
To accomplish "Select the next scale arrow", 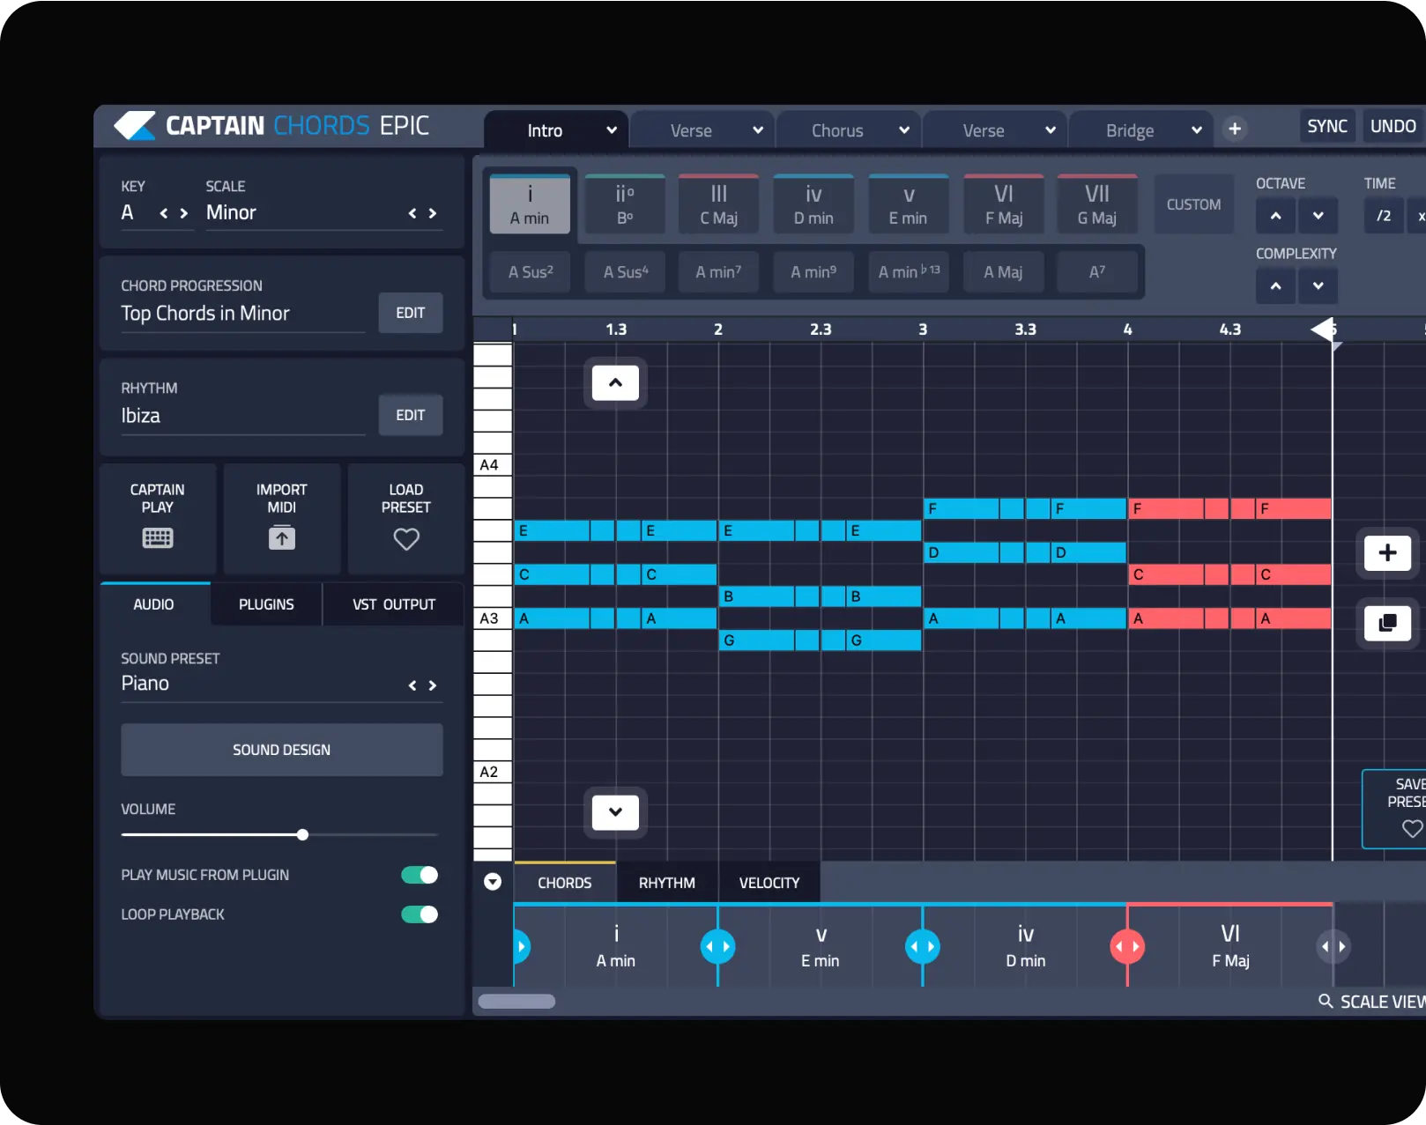I will [432, 213].
